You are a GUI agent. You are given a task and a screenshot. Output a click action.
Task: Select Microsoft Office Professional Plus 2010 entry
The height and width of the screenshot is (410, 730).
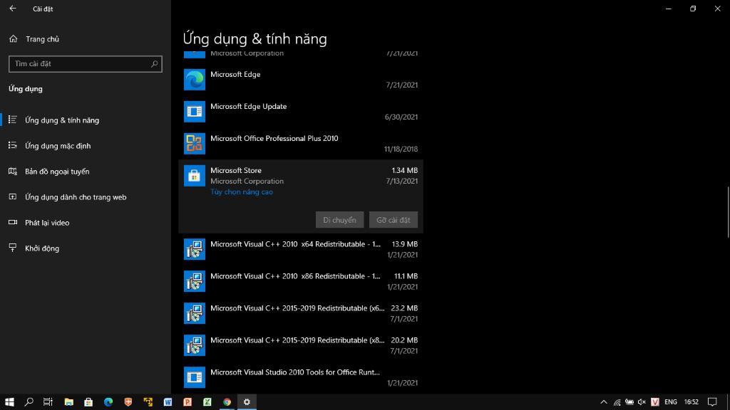pos(274,138)
